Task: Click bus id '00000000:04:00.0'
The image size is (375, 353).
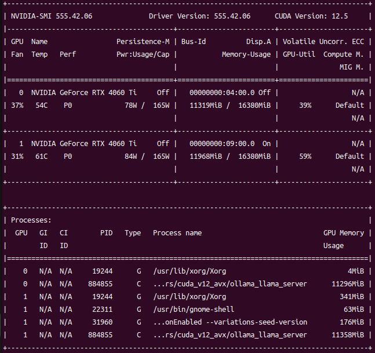Action: (x=222, y=93)
